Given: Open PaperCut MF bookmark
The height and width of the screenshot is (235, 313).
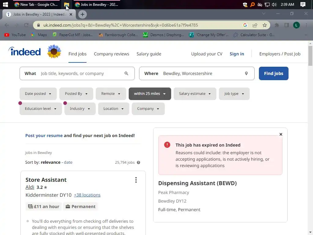Looking at the screenshot, I should [73, 35].
